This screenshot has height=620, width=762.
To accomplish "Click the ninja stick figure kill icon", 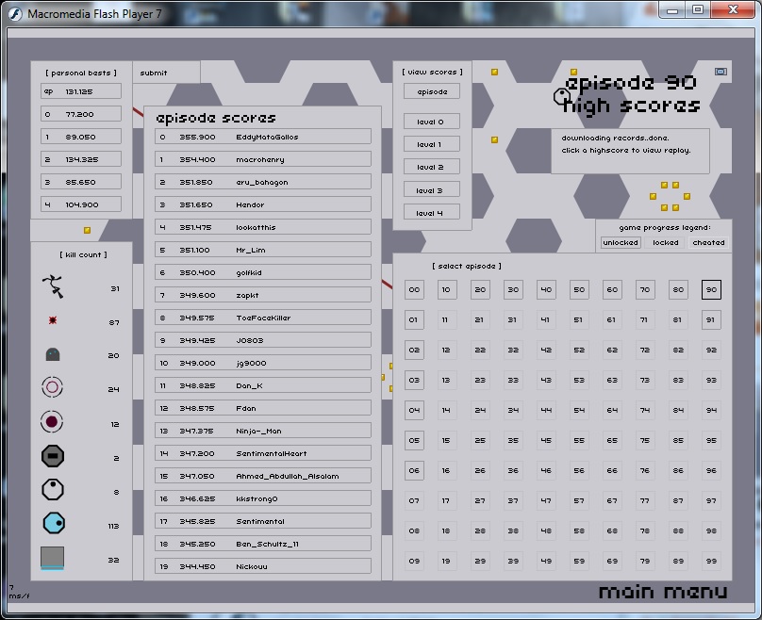I will [x=53, y=286].
